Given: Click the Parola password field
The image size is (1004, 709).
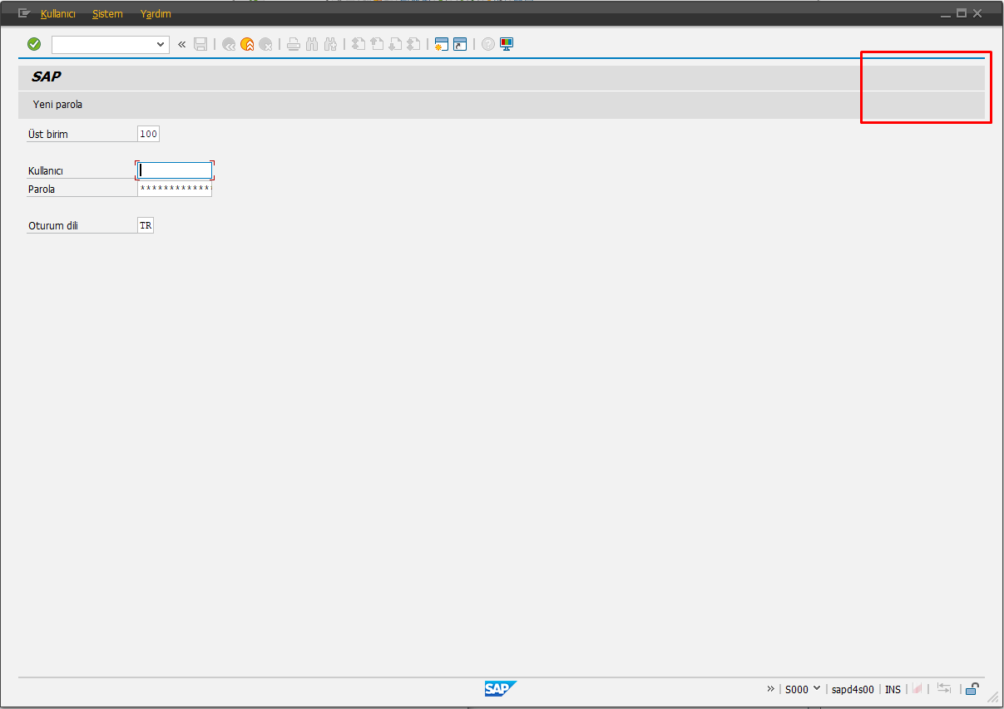Looking at the screenshot, I should tap(175, 189).
